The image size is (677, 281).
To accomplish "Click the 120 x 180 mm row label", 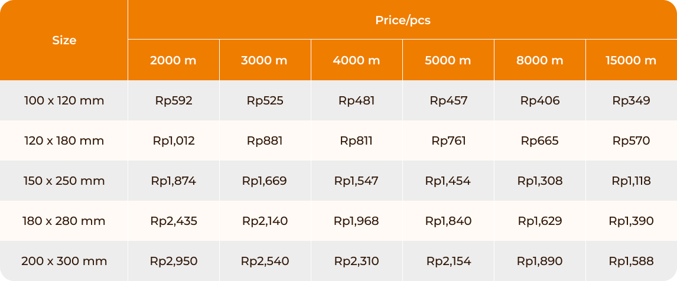I will coord(64,140).
